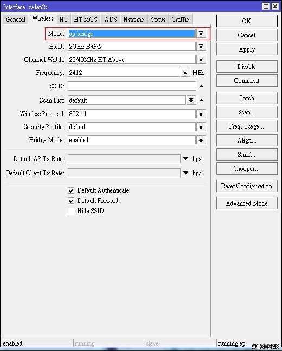Click the Default Client Tx Rate field
Viewport: 282px width, 351px height.
(124, 173)
